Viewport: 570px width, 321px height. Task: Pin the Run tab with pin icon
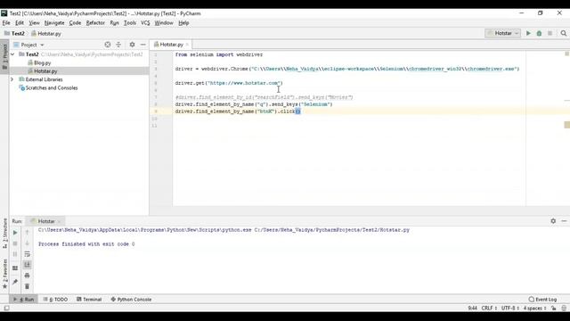click(15, 282)
